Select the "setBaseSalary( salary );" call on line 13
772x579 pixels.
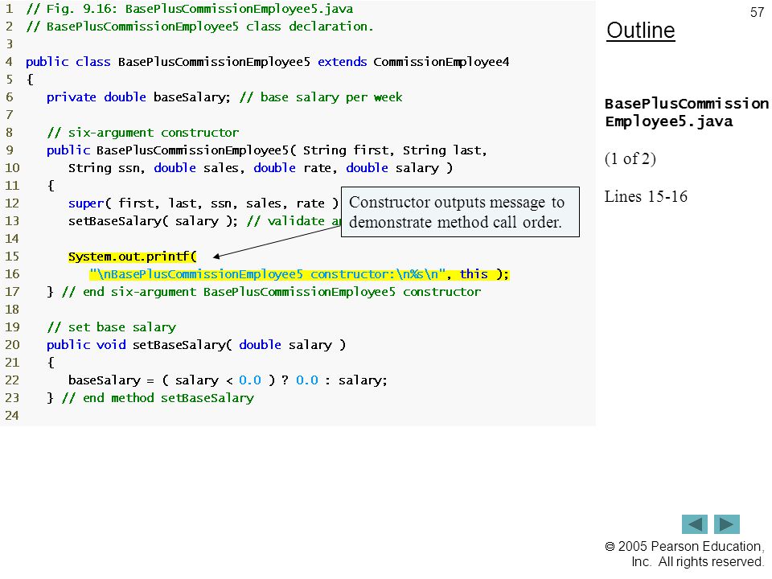coord(153,221)
